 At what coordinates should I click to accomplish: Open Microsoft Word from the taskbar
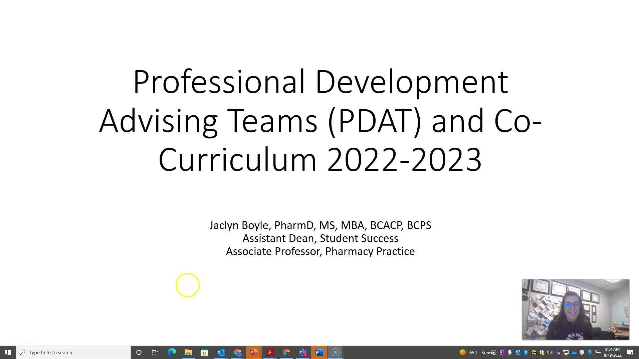point(319,352)
